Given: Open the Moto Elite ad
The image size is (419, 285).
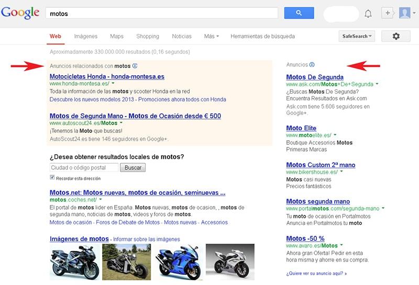Looking at the screenshot, I should click(x=301, y=128).
